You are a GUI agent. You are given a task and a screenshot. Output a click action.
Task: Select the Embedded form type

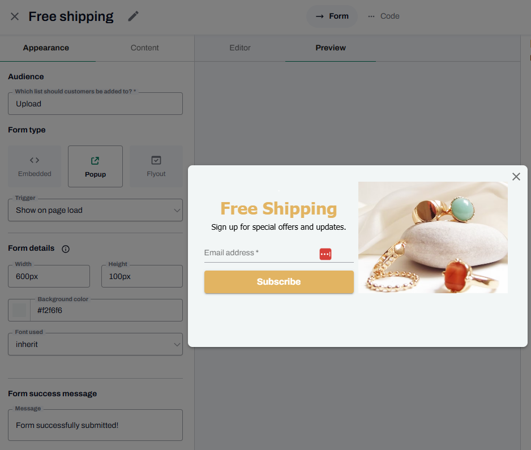point(35,166)
